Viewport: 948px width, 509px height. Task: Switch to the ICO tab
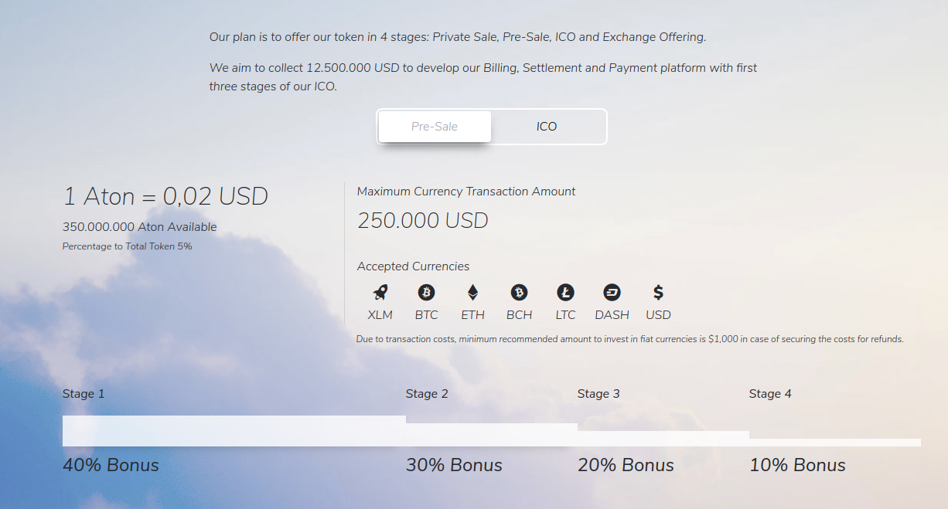pos(547,127)
